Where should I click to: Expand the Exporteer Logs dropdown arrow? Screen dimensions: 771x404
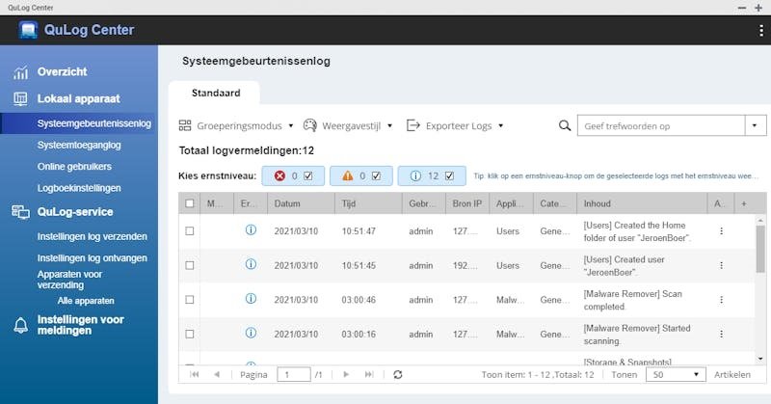coord(500,126)
